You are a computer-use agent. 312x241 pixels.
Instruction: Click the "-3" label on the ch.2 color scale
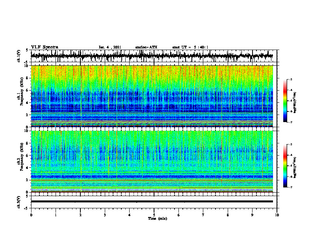(x=291, y=145)
